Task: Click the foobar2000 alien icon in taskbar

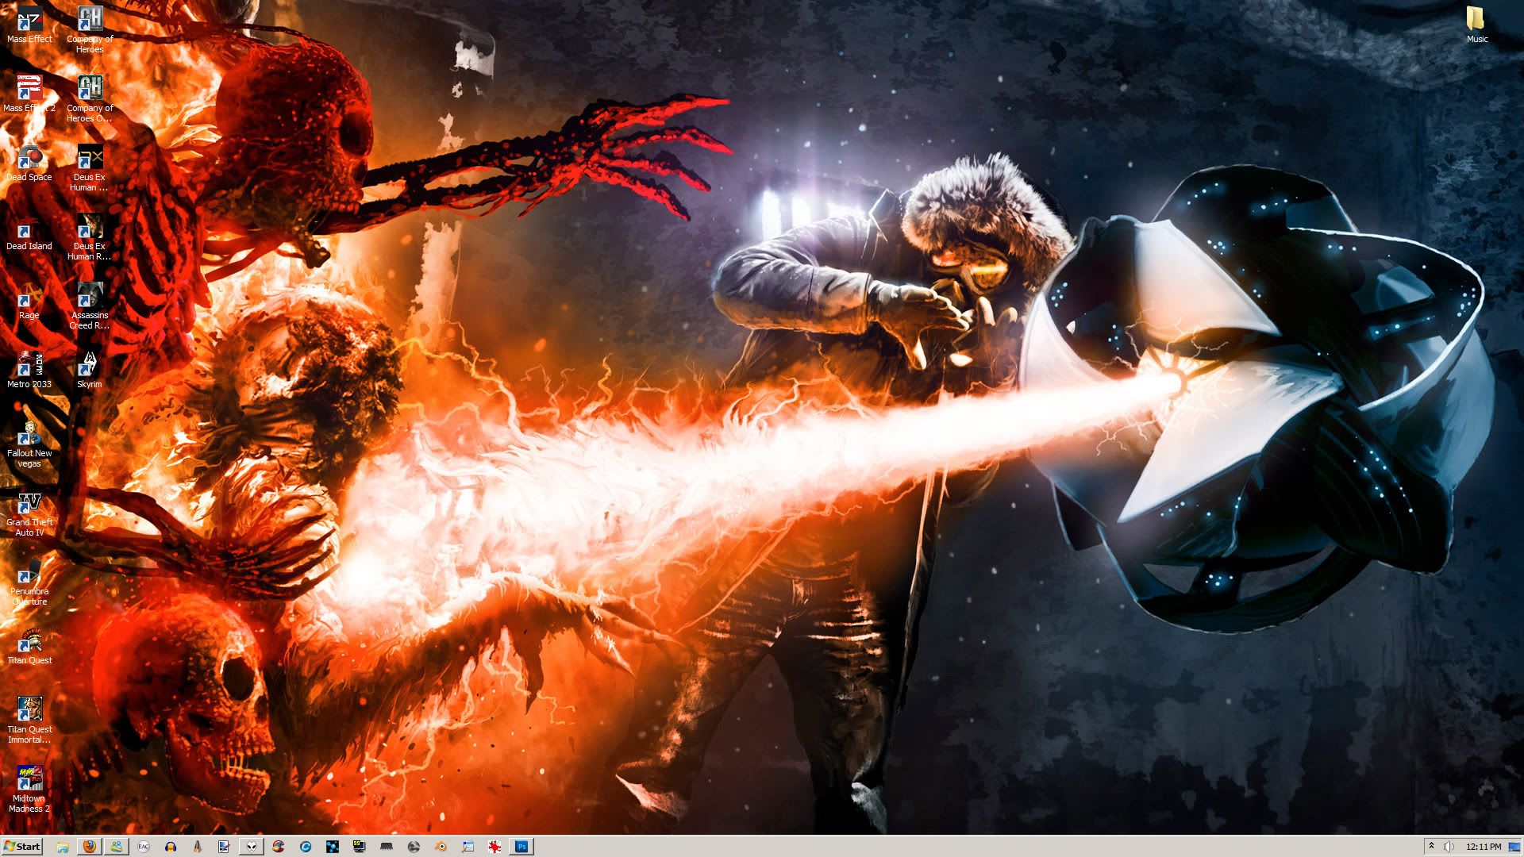Action: coord(252,847)
